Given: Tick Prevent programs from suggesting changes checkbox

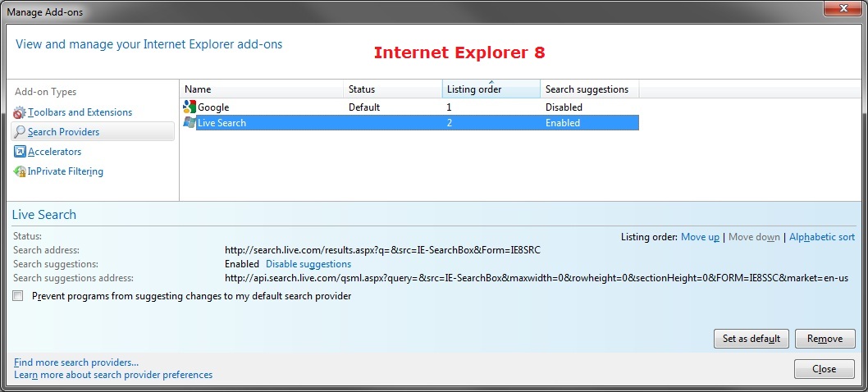Looking at the screenshot, I should [x=18, y=296].
